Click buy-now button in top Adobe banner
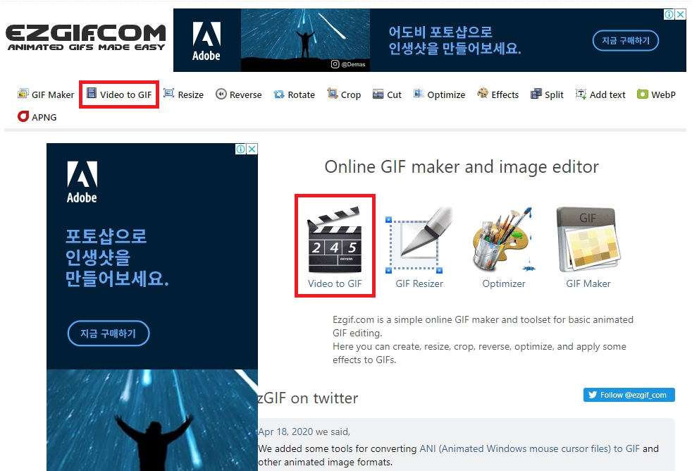The image size is (692, 471). pyautogui.click(x=625, y=41)
